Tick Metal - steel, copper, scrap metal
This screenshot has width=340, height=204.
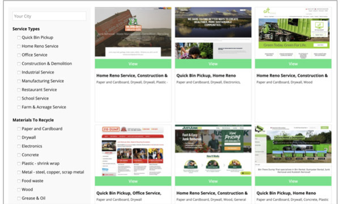[x=19, y=172]
